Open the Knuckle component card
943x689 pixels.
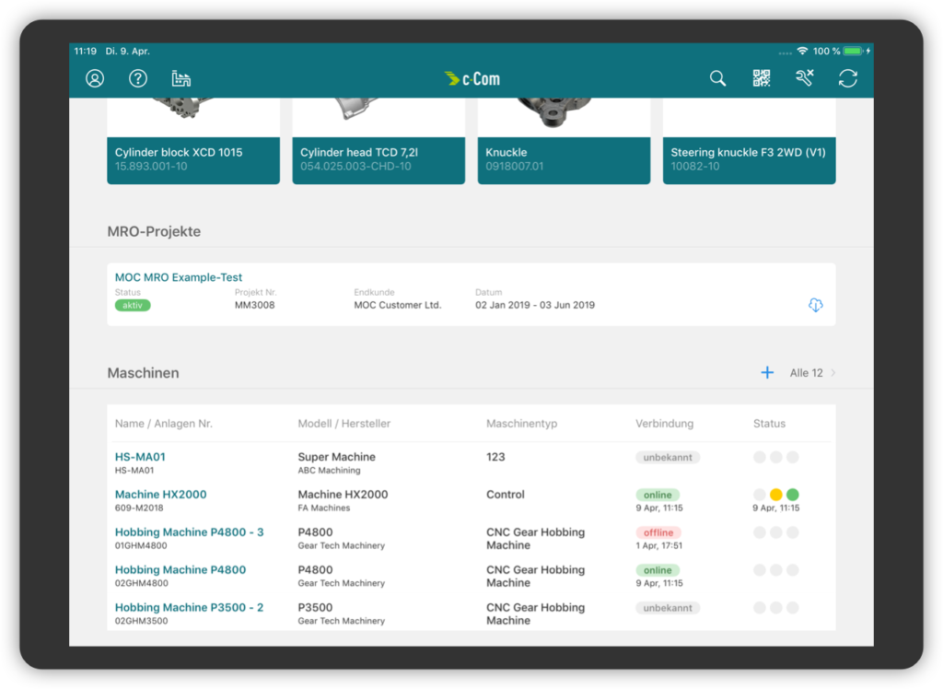564,159
